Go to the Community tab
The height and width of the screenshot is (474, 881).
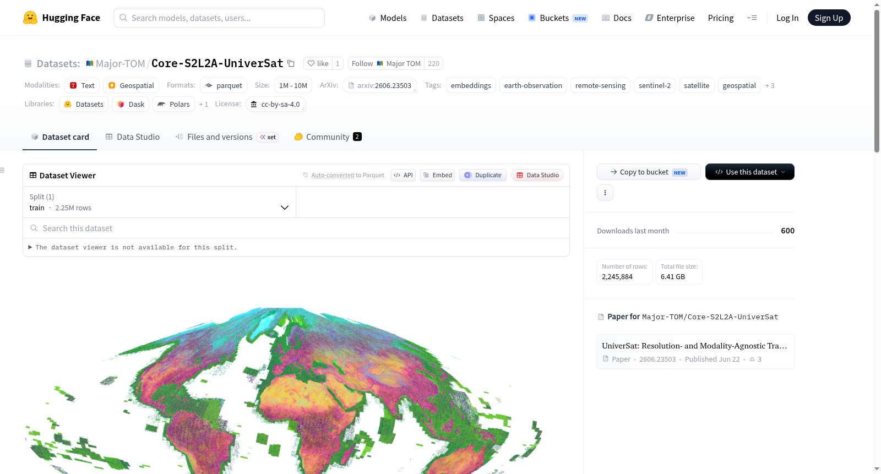point(328,137)
